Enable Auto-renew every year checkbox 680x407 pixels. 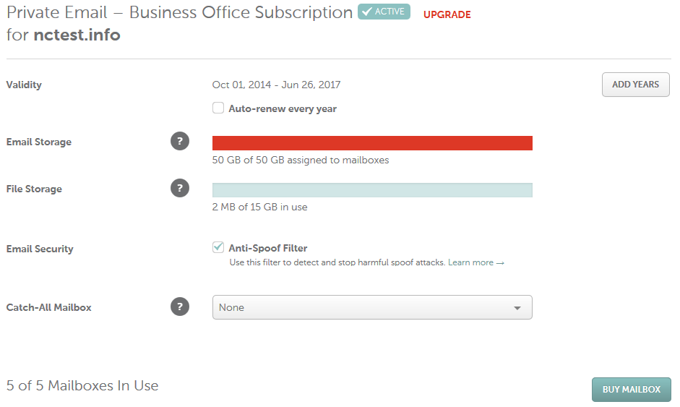(x=218, y=108)
